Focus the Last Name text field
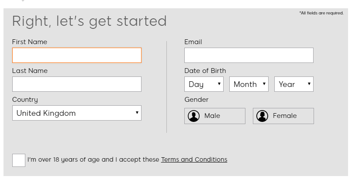This screenshot has height=180, width=352. pos(77,84)
